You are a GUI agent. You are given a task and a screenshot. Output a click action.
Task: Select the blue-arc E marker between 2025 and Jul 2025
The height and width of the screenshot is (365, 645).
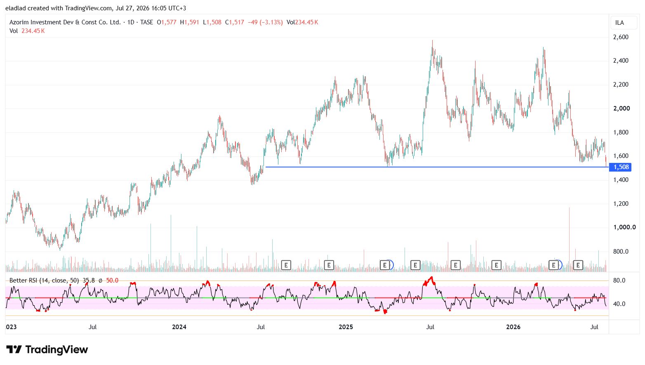coord(385,265)
